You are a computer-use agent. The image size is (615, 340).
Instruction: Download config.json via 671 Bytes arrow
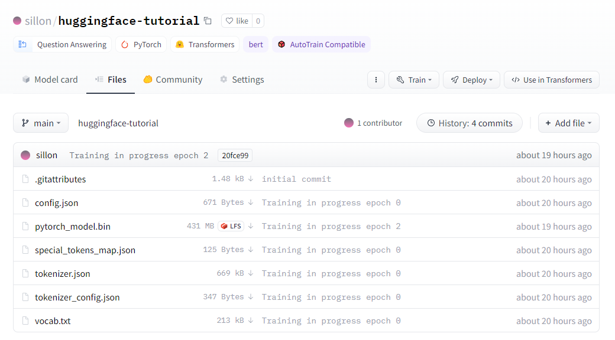click(x=251, y=202)
